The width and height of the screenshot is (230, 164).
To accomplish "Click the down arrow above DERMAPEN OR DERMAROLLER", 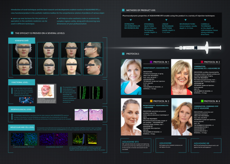I will [x=131, y=20].
